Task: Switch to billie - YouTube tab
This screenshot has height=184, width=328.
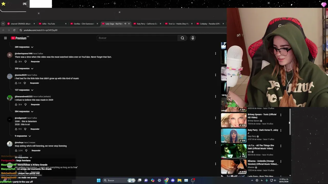Action: coord(53,24)
